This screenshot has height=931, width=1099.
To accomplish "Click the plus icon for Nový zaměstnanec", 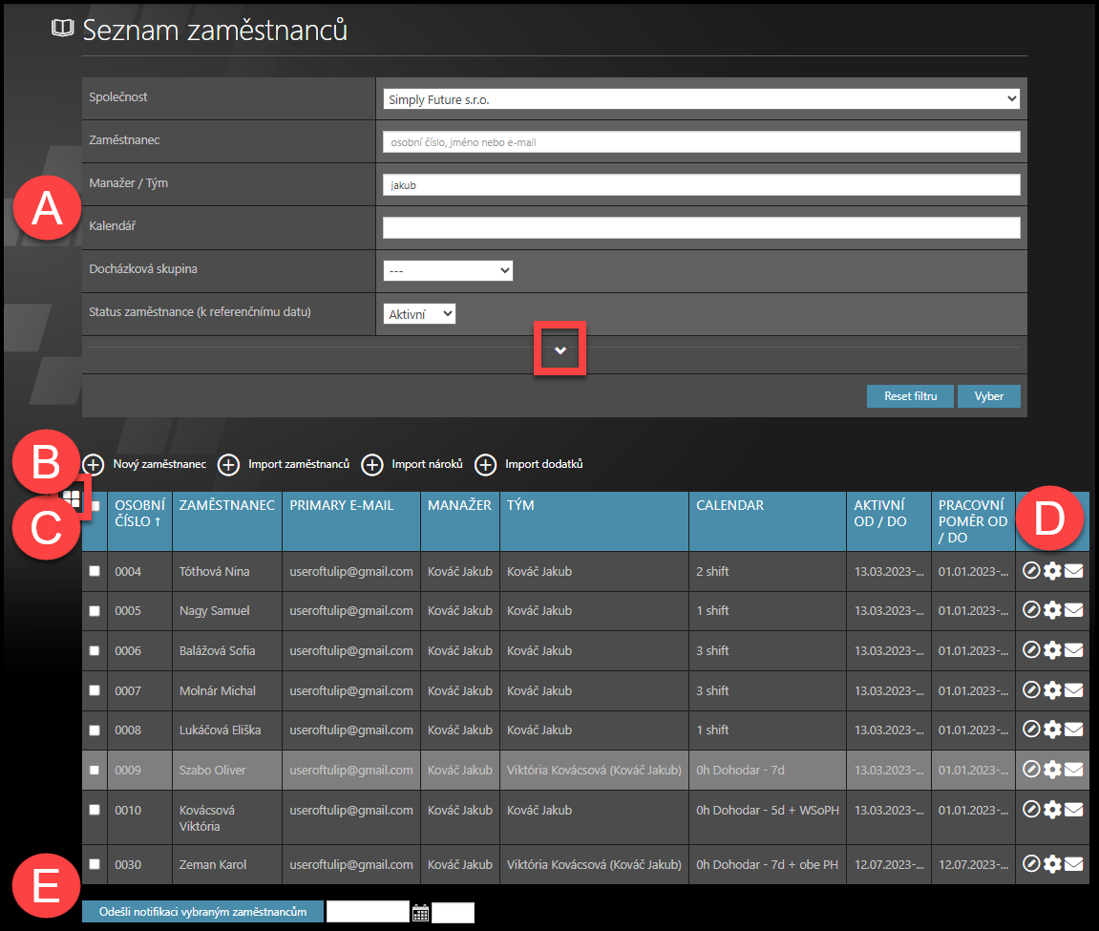I will click(94, 464).
